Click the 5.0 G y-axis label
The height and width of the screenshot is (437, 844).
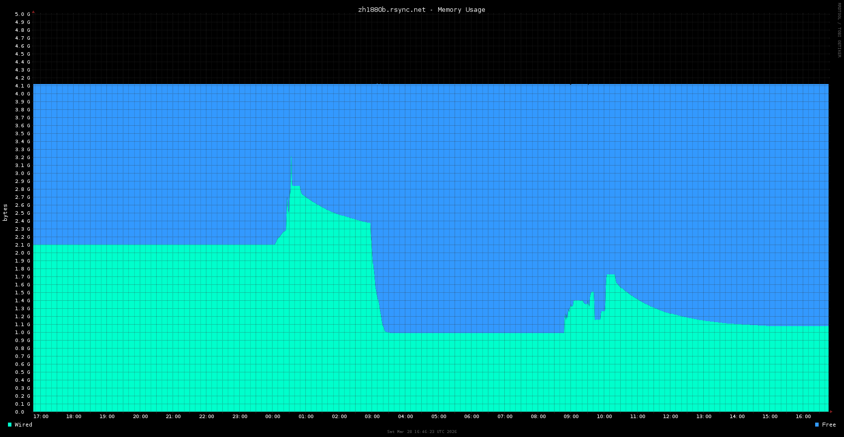click(x=23, y=14)
